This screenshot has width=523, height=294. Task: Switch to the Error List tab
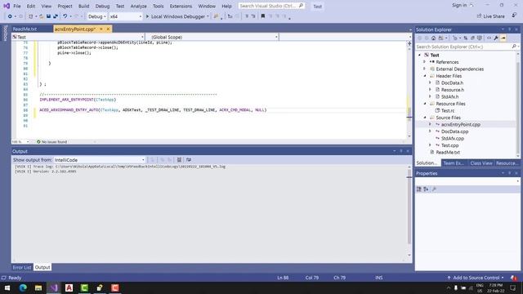22,267
